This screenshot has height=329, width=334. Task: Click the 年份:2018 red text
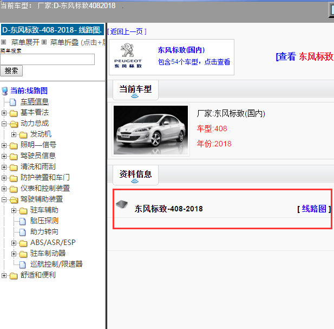(214, 144)
